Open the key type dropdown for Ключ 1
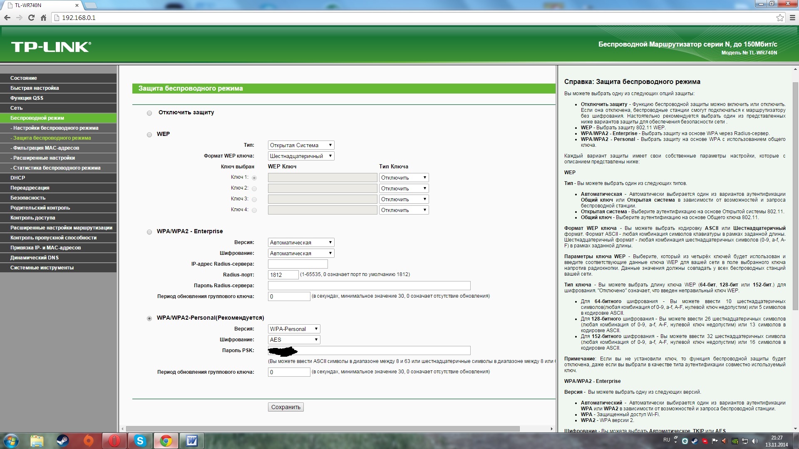Image resolution: width=799 pixels, height=449 pixels. click(404, 178)
